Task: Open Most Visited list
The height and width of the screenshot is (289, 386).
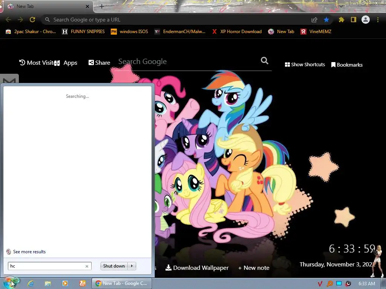Action: coord(37,63)
